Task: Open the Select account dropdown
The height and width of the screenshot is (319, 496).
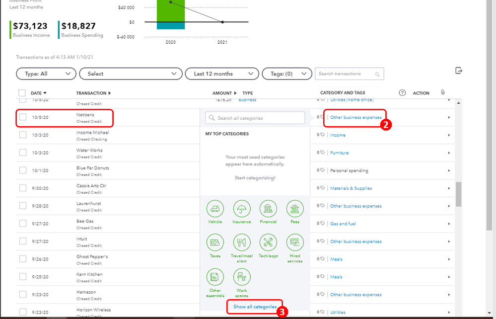Action: pos(131,74)
